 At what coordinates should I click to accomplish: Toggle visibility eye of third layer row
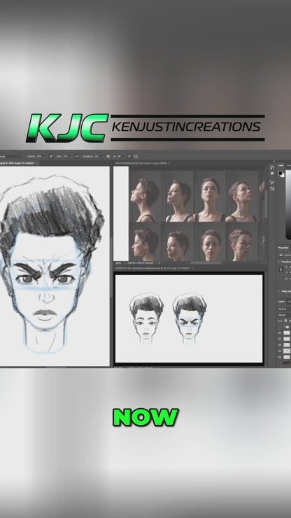pos(279,345)
